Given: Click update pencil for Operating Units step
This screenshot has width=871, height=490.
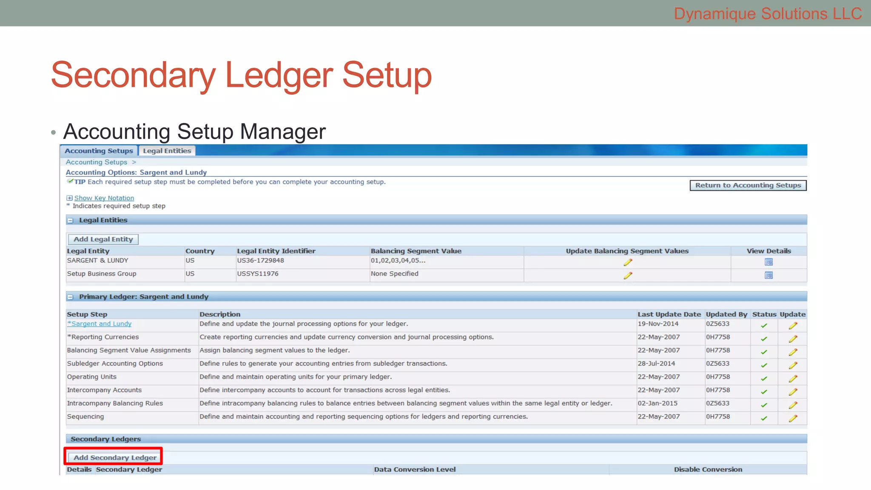Looking at the screenshot, I should pos(793,379).
